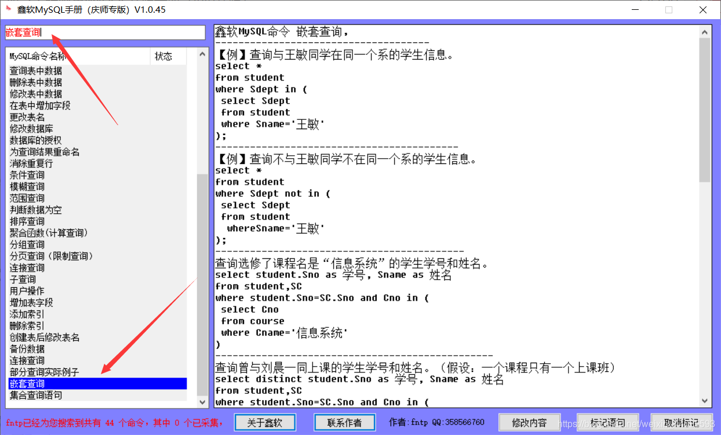Select the 消除重复行 command
This screenshot has height=435, width=721.
pyautogui.click(x=97, y=163)
